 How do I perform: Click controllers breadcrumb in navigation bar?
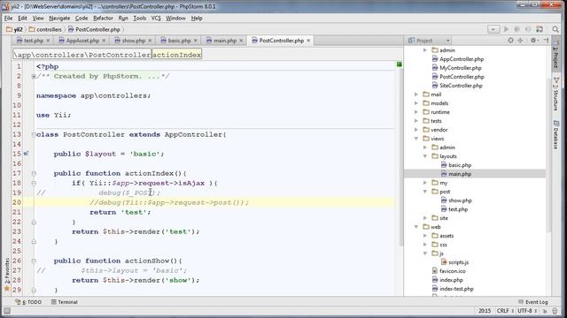click(45, 29)
